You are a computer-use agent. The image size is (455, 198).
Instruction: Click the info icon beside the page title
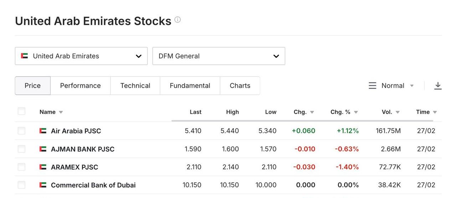click(x=178, y=20)
